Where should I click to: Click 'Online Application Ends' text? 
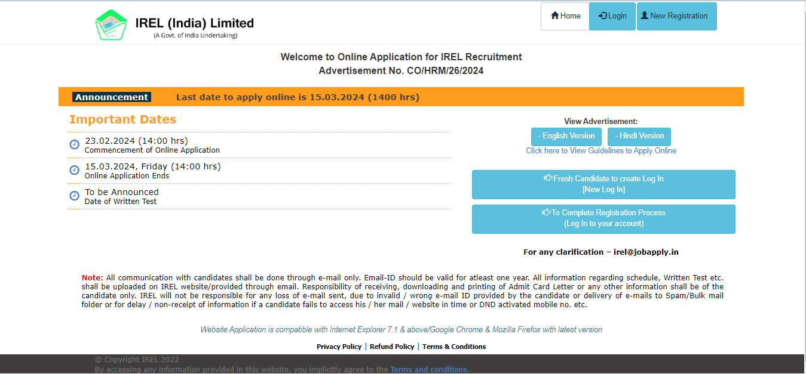(127, 176)
